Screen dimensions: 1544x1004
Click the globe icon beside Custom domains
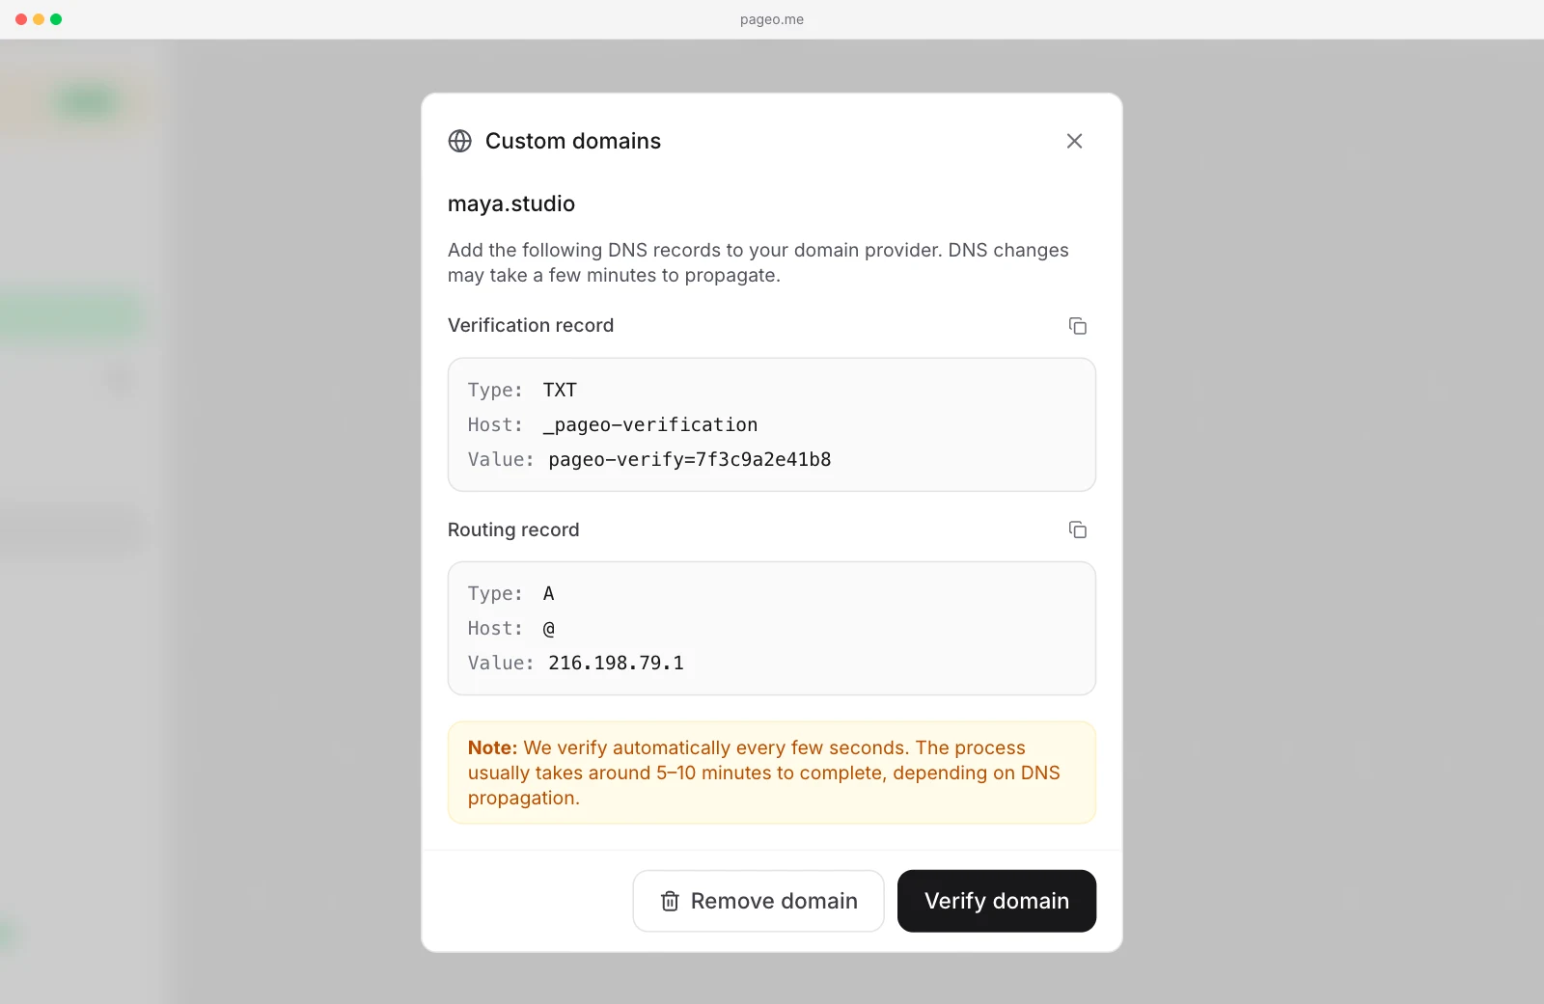click(x=460, y=141)
